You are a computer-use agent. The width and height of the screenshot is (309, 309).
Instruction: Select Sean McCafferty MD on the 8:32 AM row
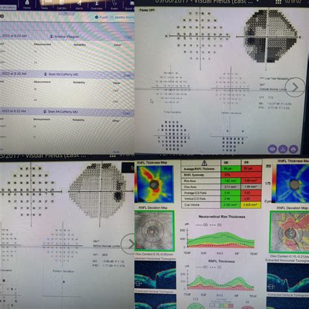click(x=63, y=111)
